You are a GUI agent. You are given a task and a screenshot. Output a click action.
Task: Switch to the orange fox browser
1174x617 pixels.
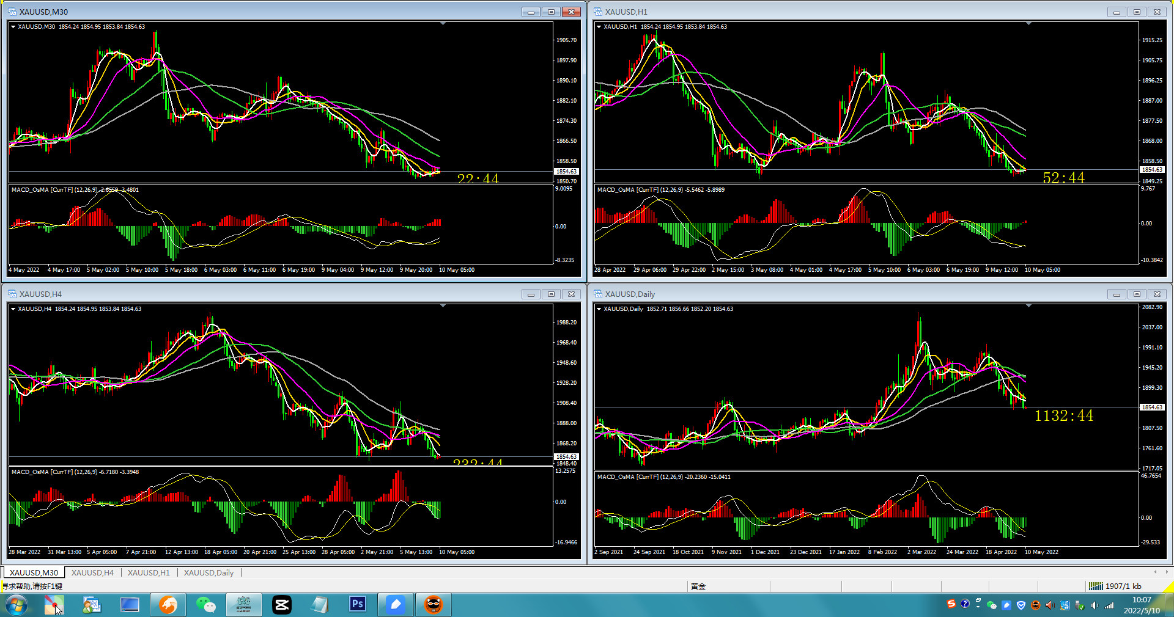[168, 605]
